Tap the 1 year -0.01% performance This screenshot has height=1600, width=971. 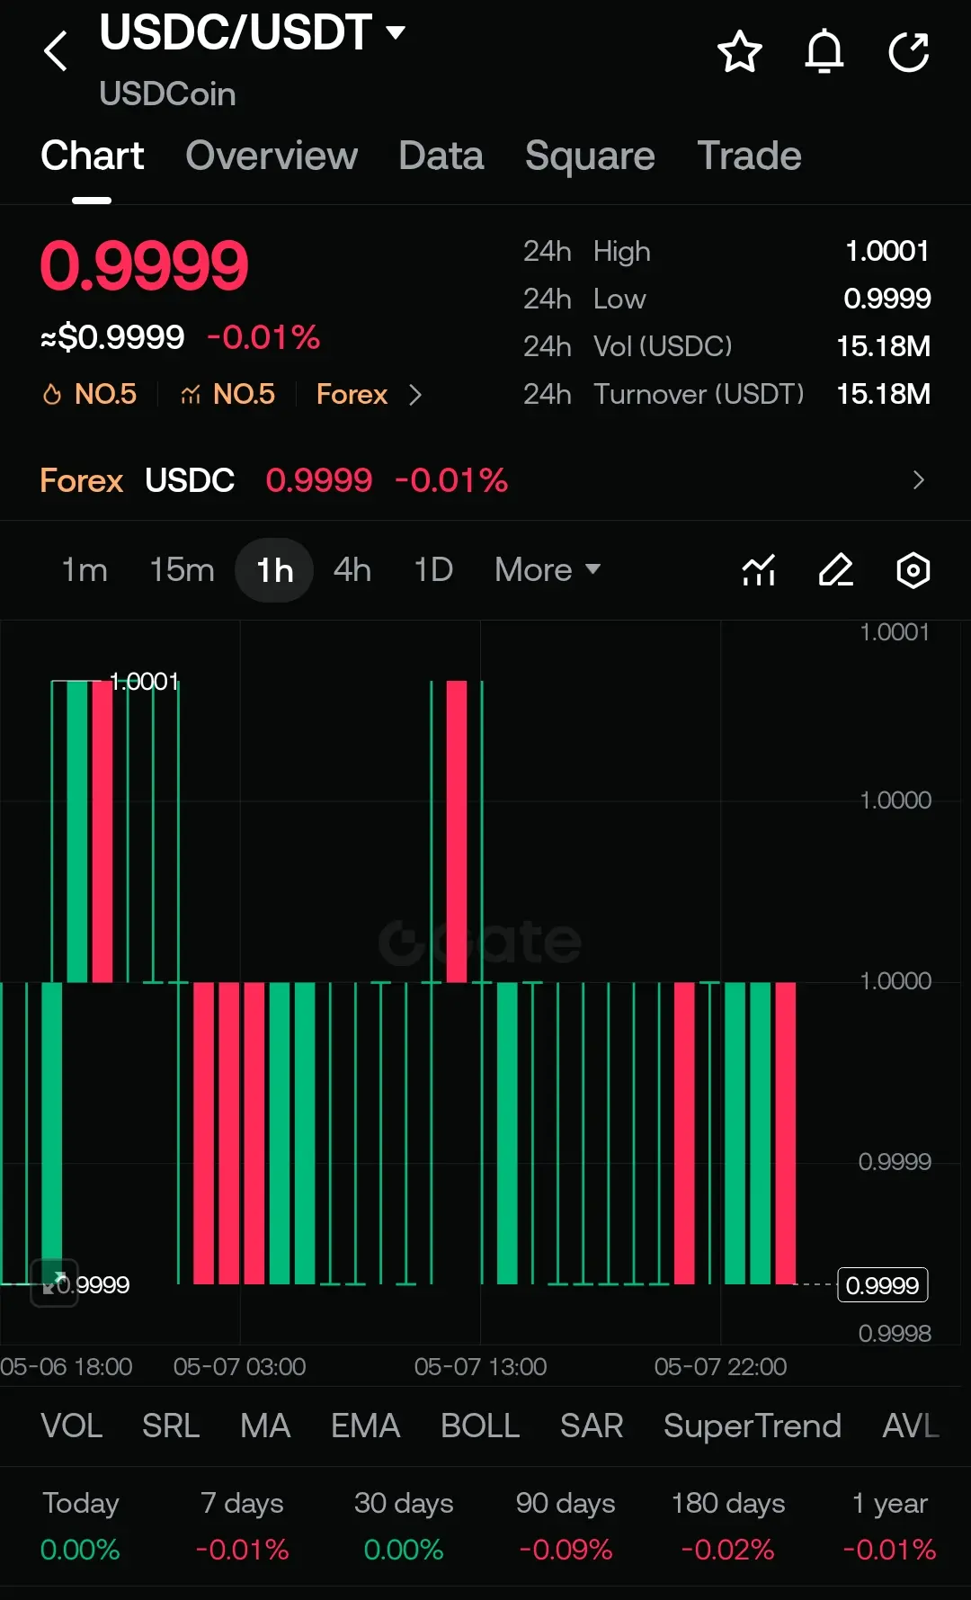(x=890, y=1526)
